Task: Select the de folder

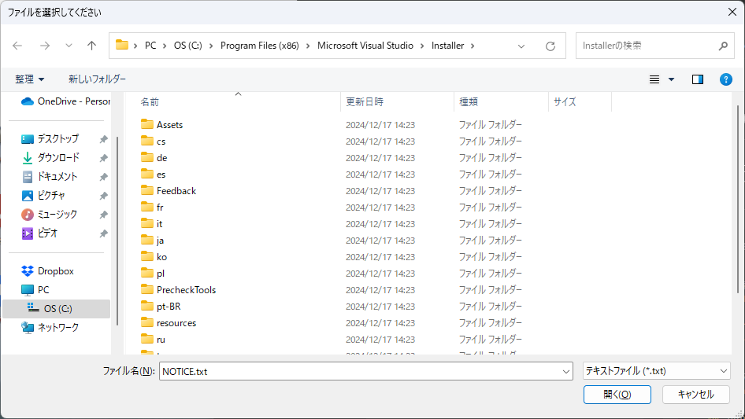Action: click(x=161, y=158)
